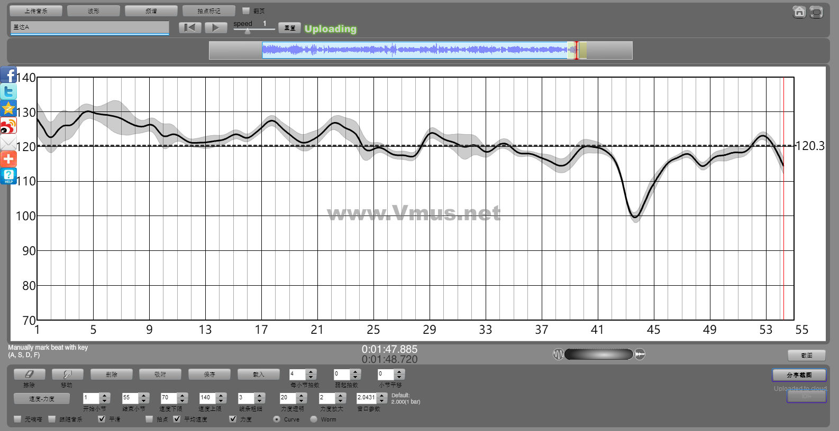Increase the 结束小节 end bar value

tap(144, 395)
